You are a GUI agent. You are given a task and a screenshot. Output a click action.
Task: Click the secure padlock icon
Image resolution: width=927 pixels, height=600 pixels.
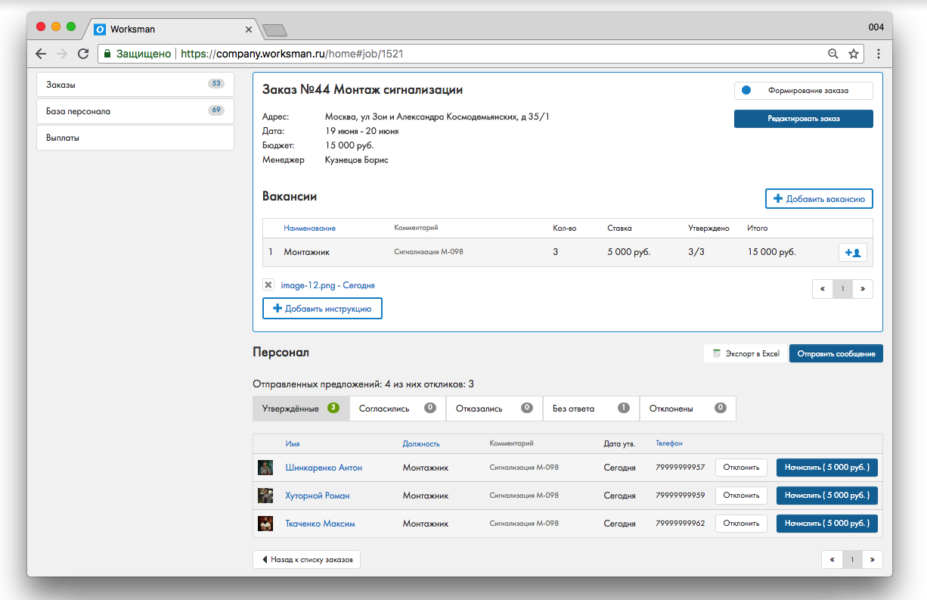(x=107, y=54)
